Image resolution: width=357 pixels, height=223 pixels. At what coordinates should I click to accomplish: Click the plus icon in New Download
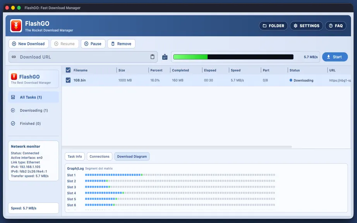tap(14, 44)
